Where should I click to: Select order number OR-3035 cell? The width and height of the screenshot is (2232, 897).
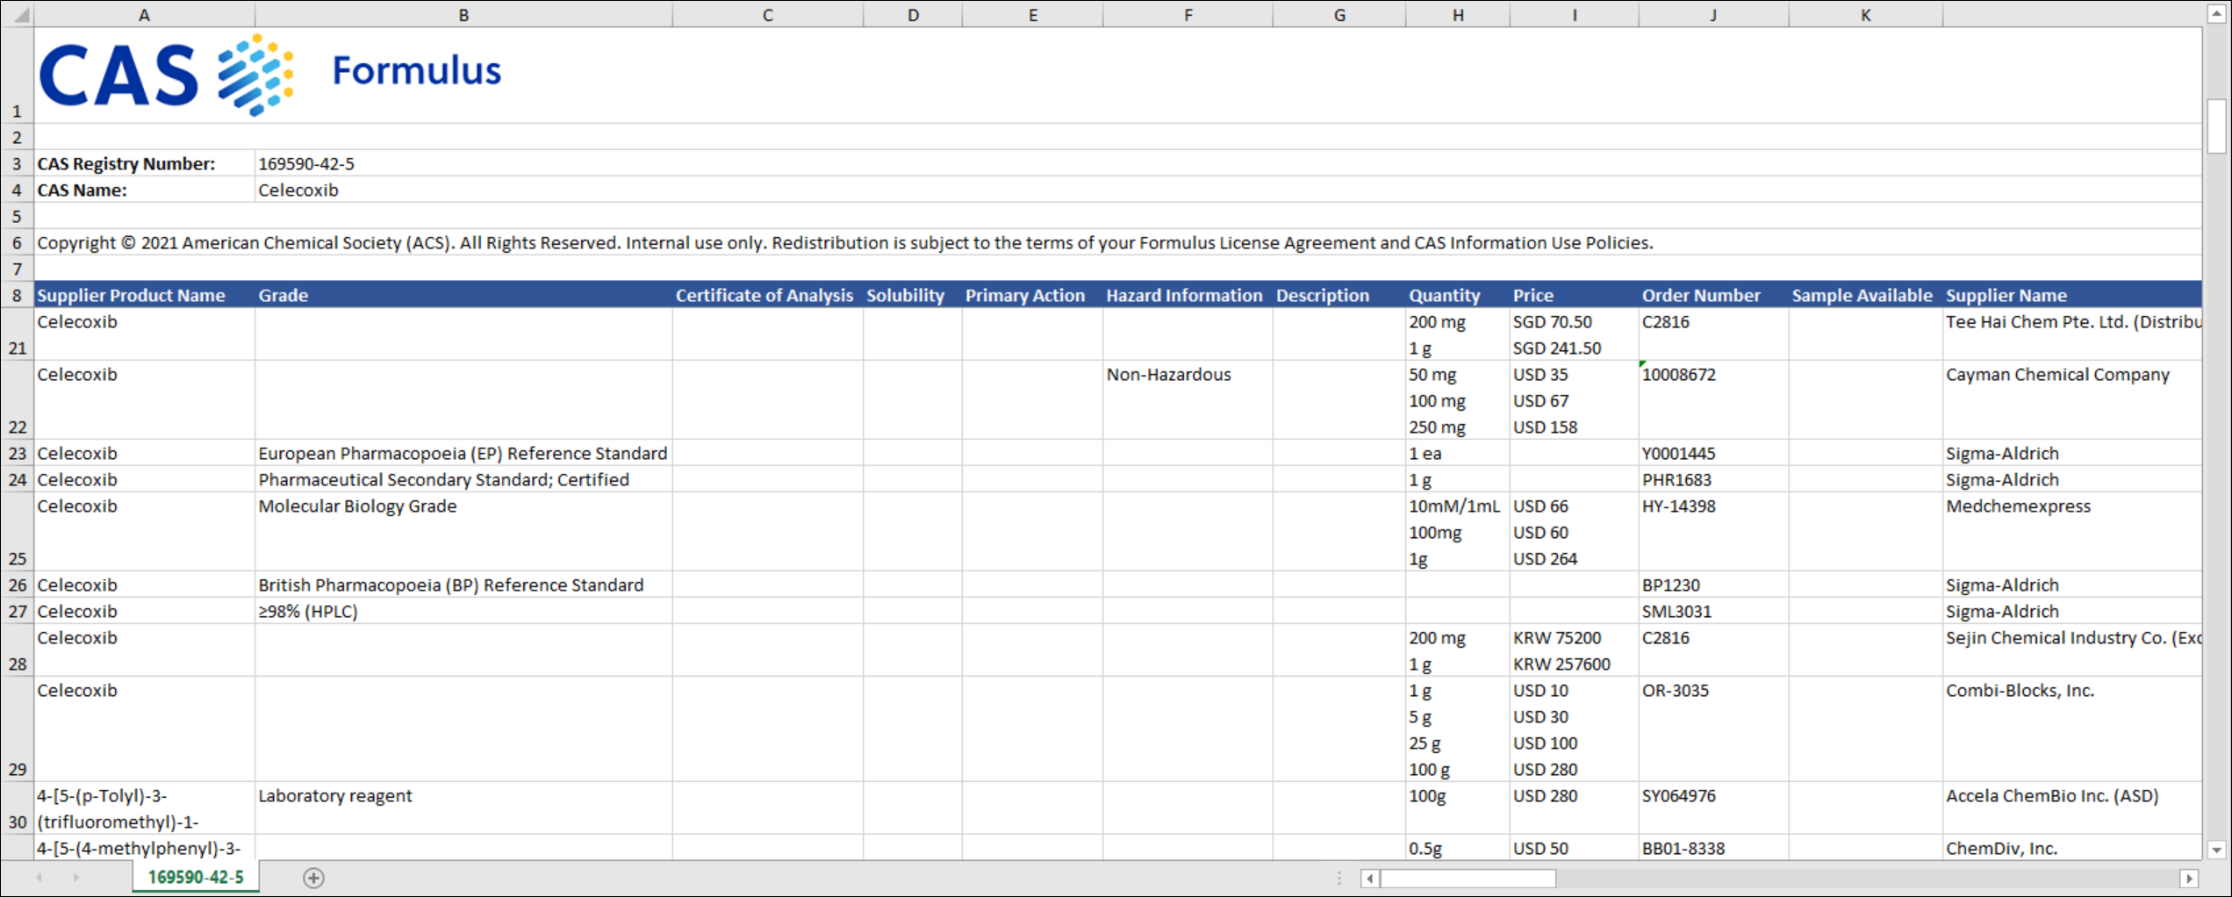(1713, 729)
